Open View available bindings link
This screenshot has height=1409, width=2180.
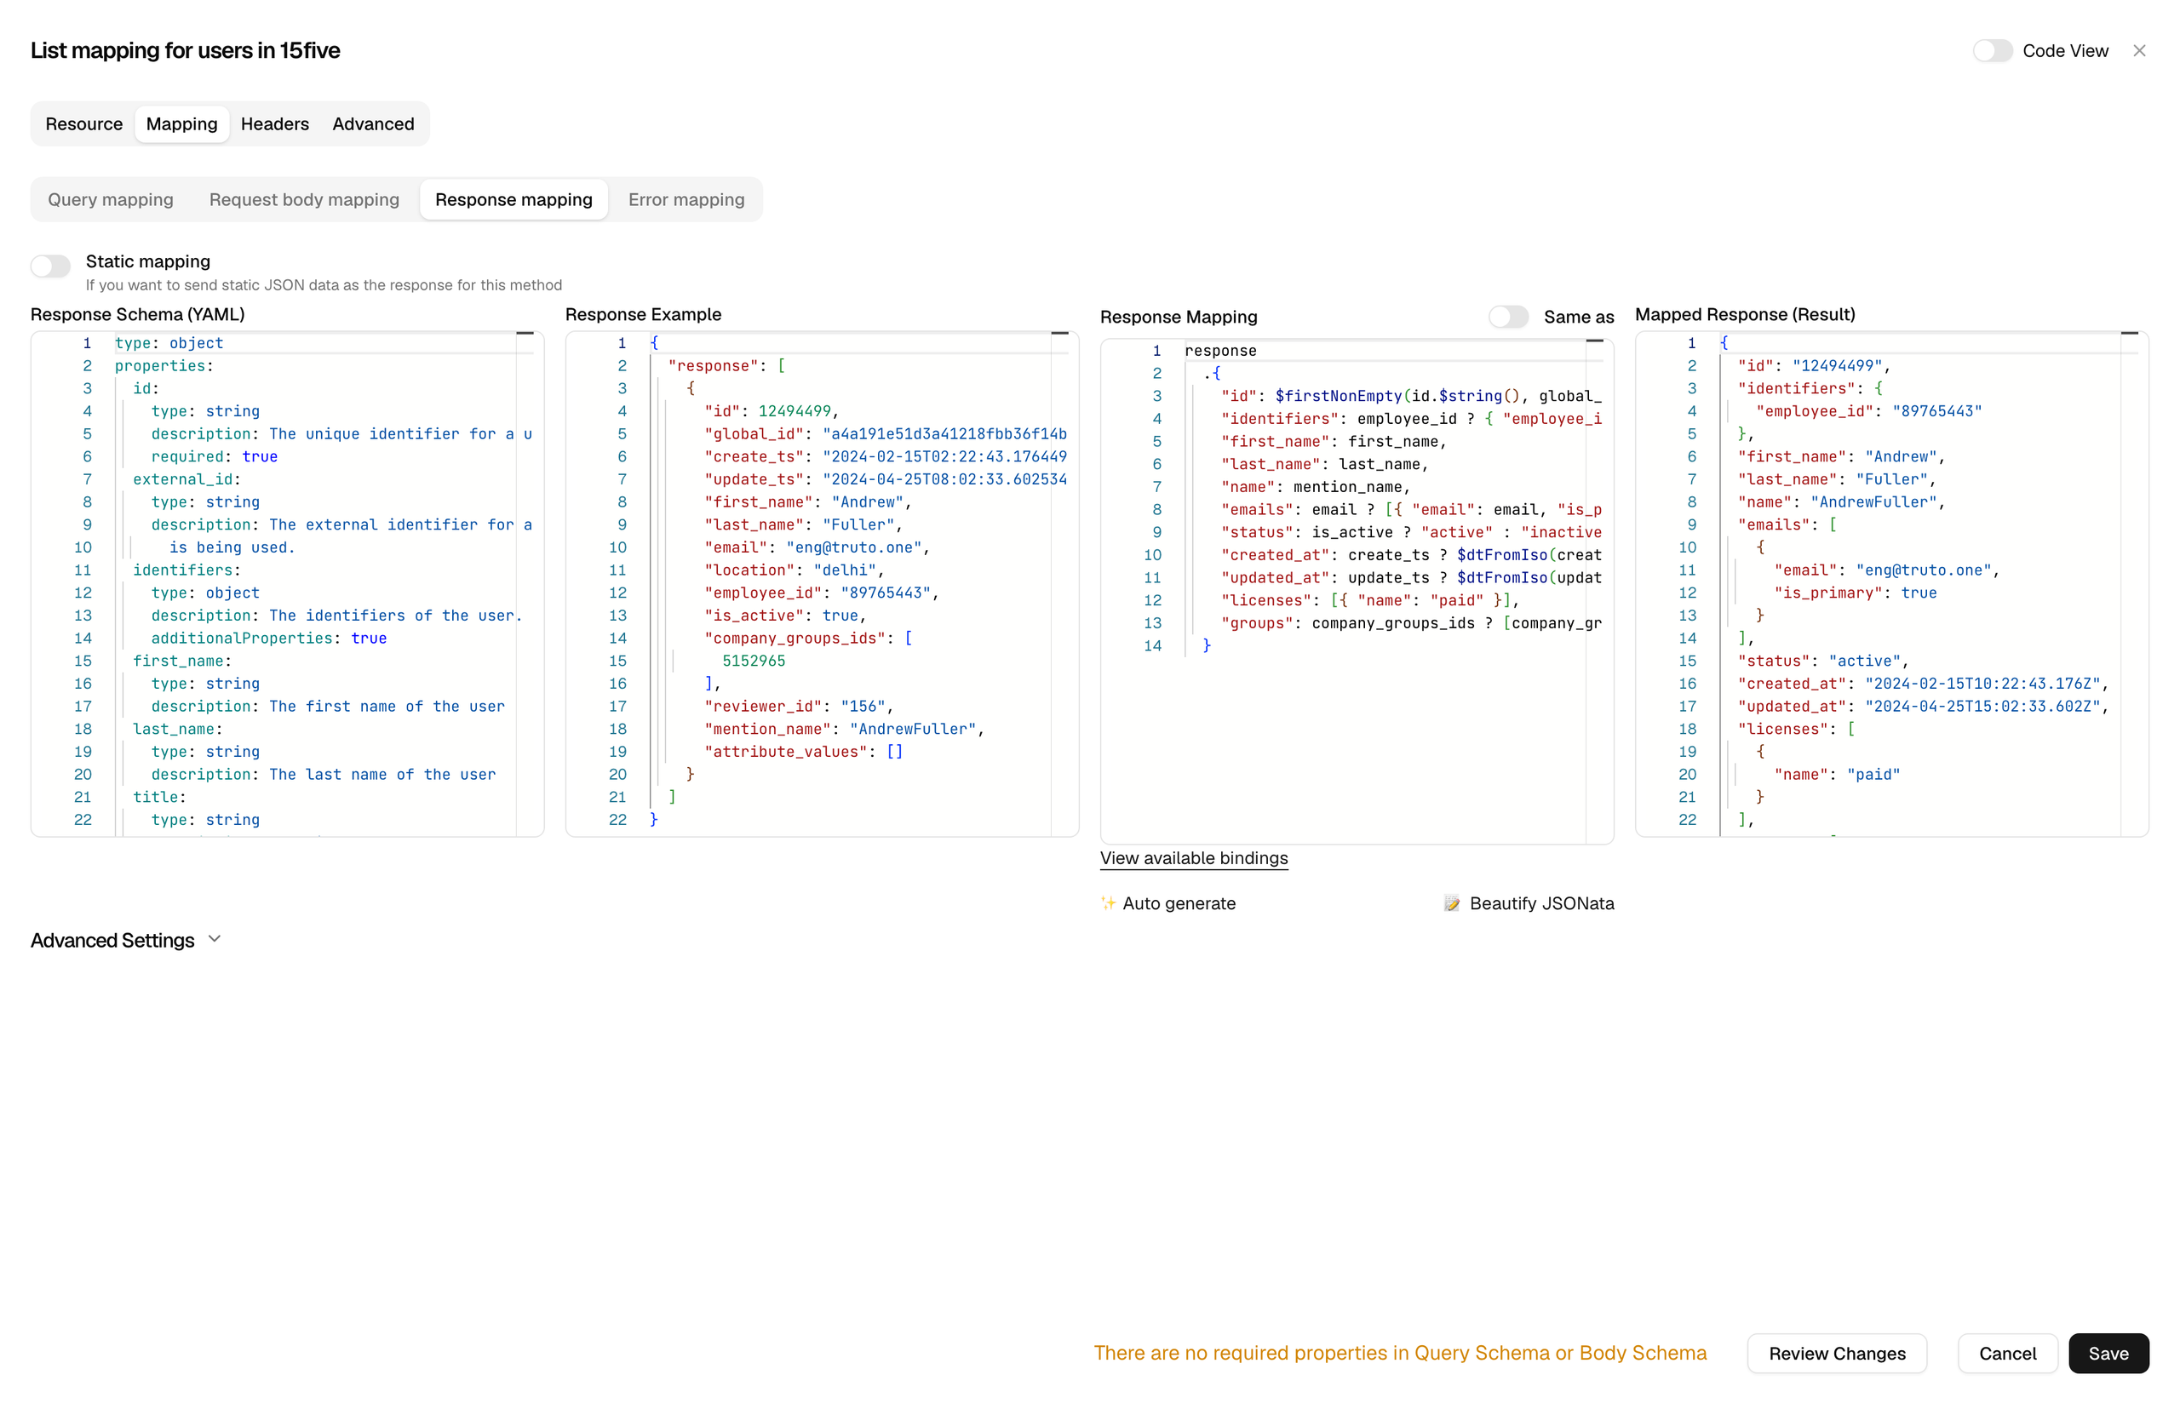(1193, 858)
